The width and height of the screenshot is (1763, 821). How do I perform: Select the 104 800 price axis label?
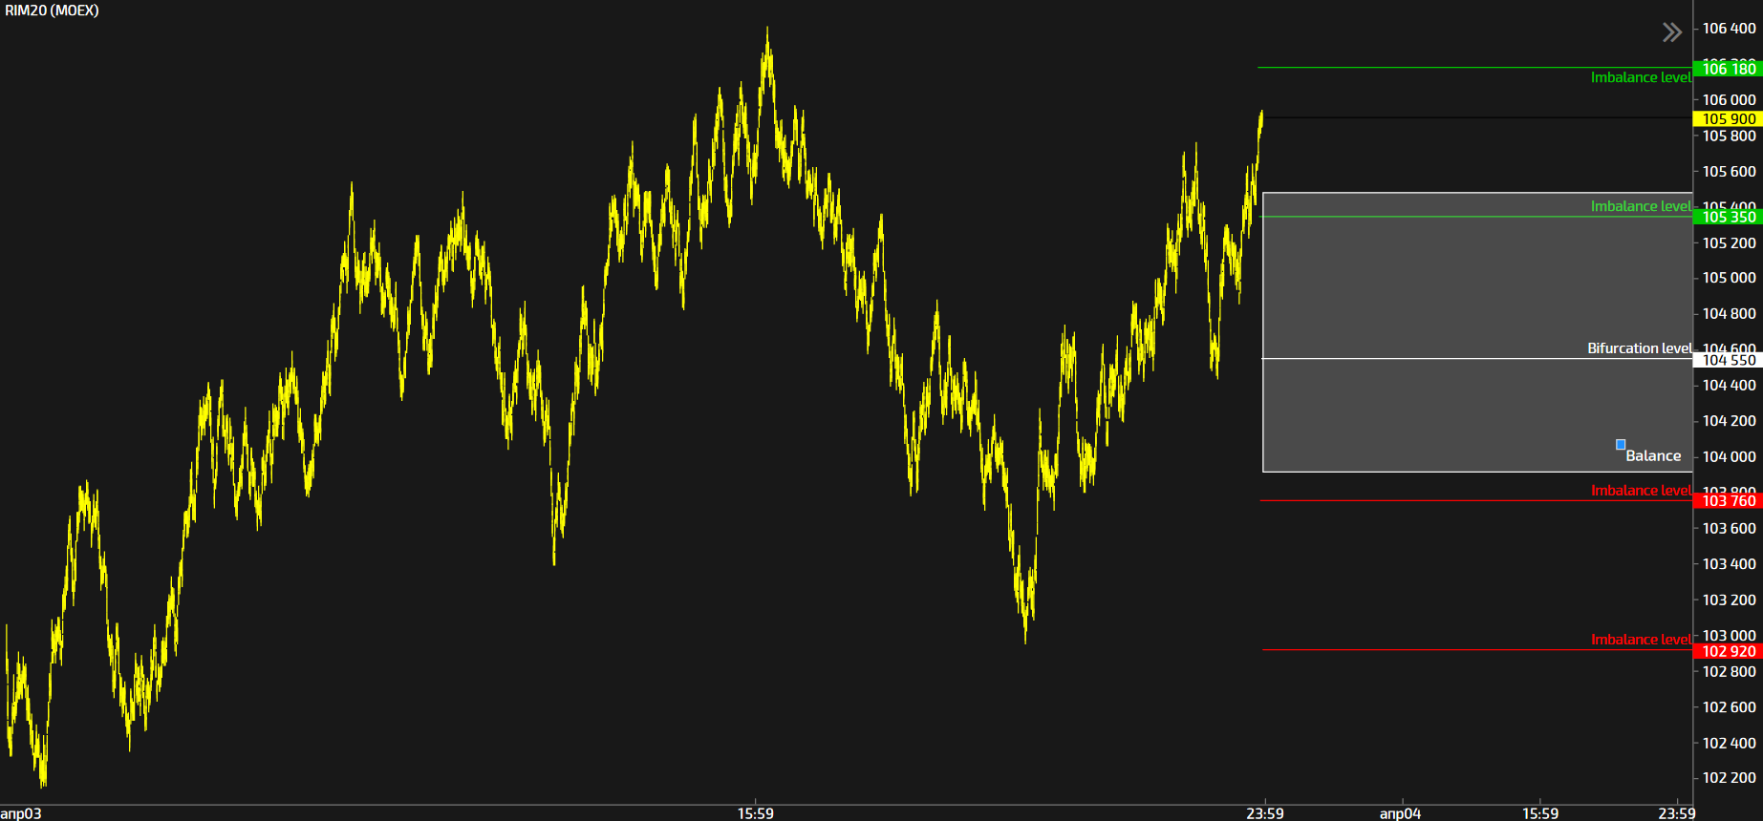coord(1730,313)
